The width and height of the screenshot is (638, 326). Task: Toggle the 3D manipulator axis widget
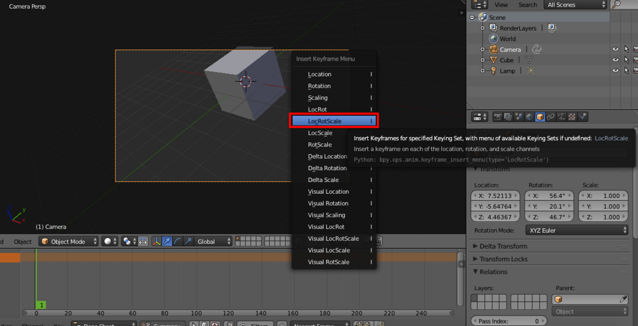click(x=156, y=241)
